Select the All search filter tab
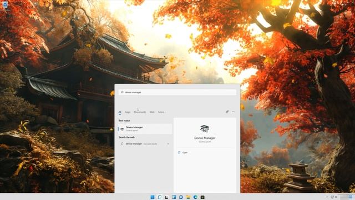 click(120, 112)
